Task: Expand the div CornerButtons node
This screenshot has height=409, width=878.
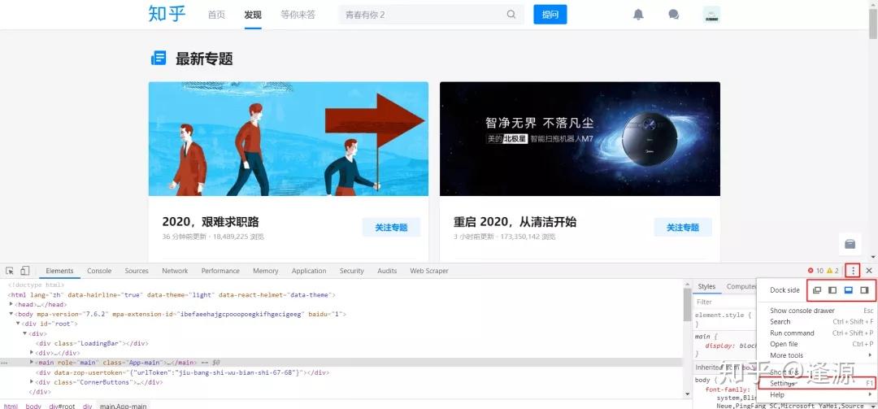Action: (32, 381)
